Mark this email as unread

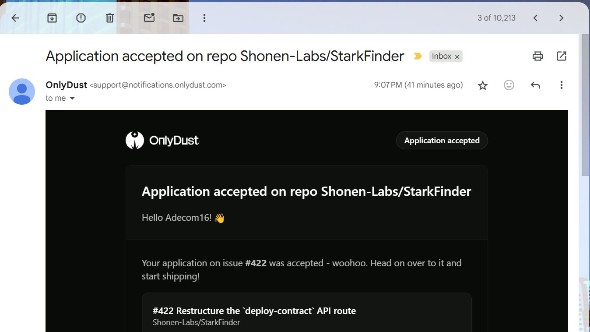(149, 18)
